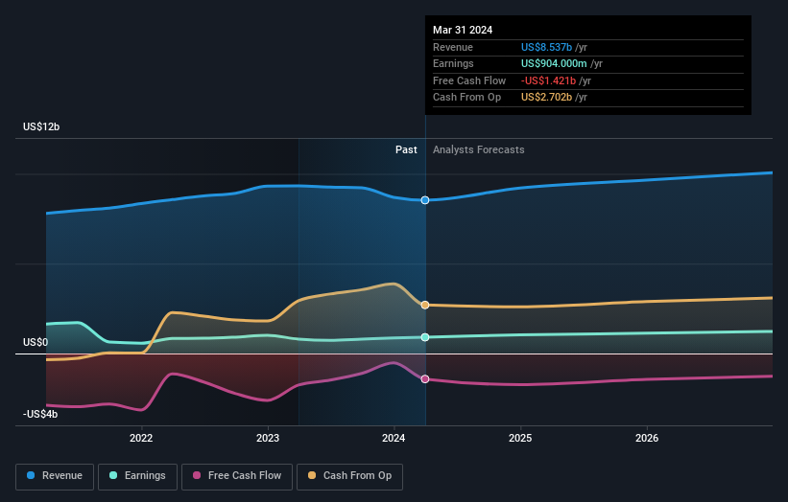Select the orange Cash From Op data point

click(425, 305)
